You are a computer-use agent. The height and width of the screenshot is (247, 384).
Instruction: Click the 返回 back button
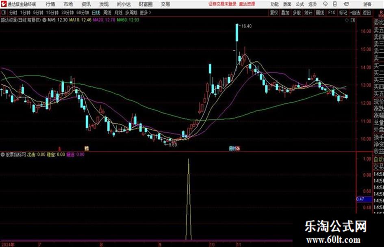click(367, 13)
